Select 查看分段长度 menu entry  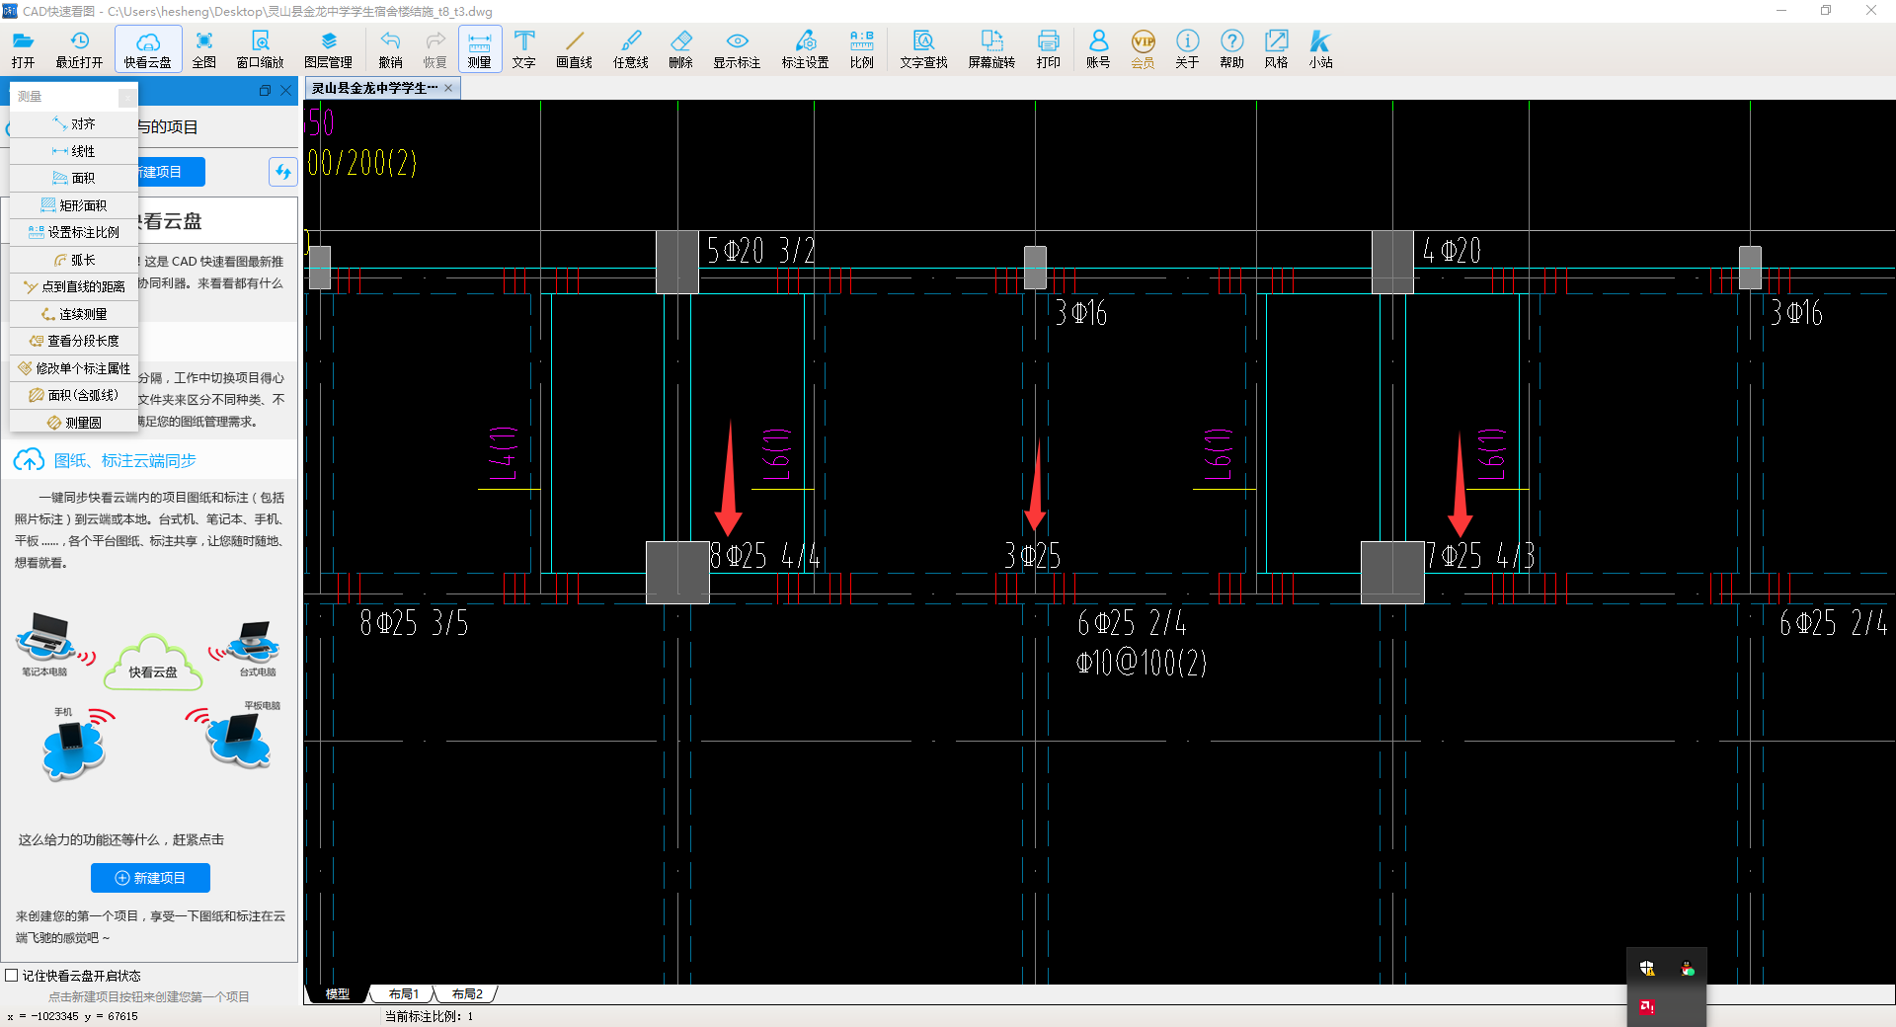74,341
